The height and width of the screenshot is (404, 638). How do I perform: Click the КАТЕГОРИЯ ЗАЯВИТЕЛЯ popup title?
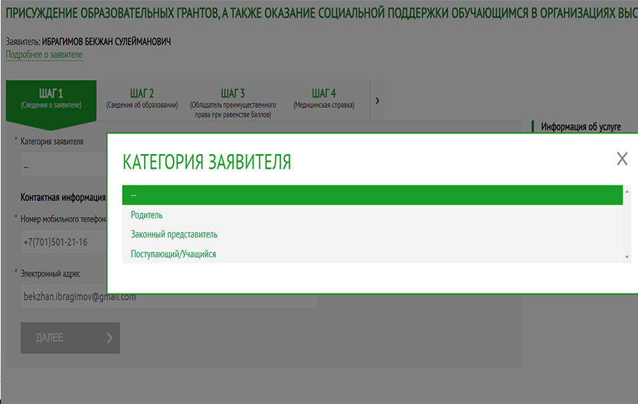pyautogui.click(x=207, y=162)
